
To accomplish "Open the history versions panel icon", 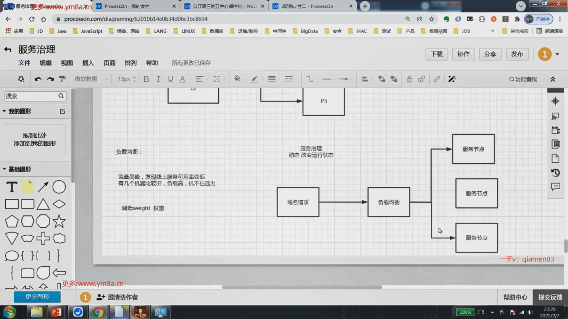I will click(556, 173).
